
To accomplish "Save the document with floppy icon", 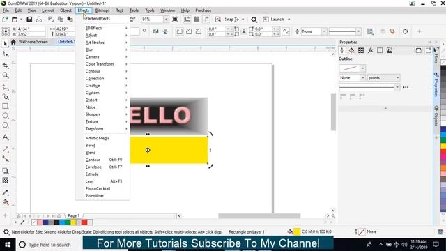I will [29, 20].
